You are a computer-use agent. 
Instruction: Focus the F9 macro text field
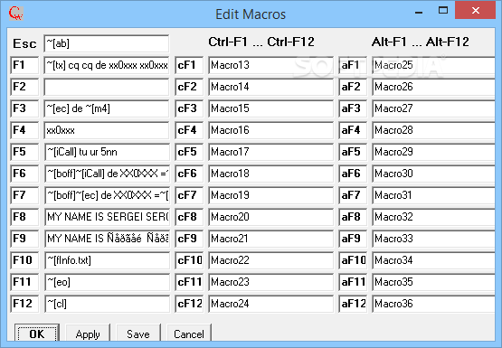(107, 239)
